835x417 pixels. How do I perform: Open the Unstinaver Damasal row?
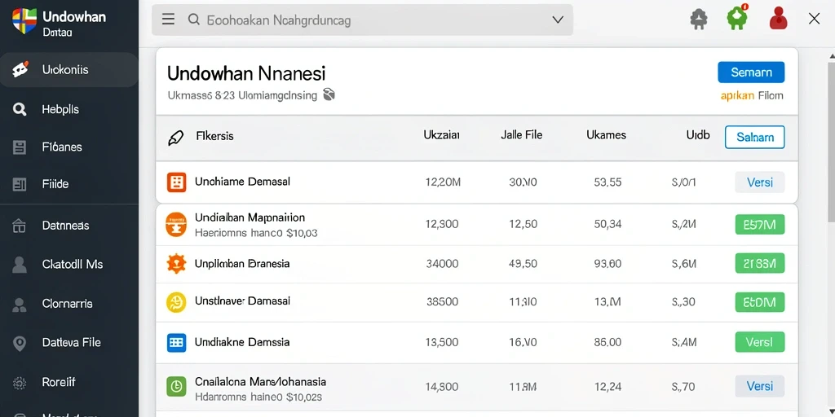(476, 302)
